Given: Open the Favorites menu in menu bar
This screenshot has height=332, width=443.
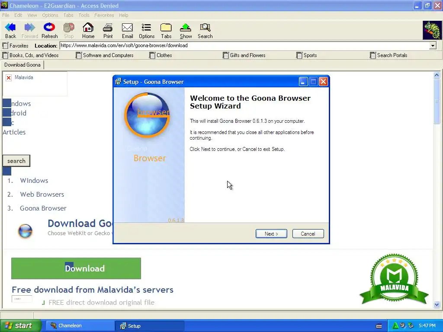Looking at the screenshot, I should 104,15.
